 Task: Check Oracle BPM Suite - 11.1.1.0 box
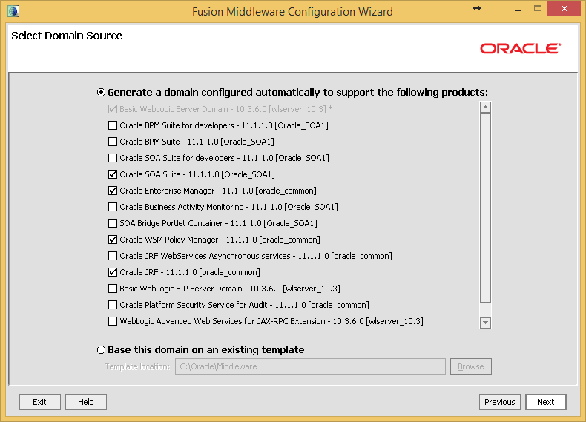[x=113, y=142]
